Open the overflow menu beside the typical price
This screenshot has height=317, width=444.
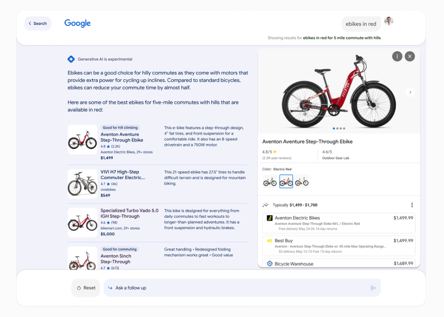tap(412, 204)
